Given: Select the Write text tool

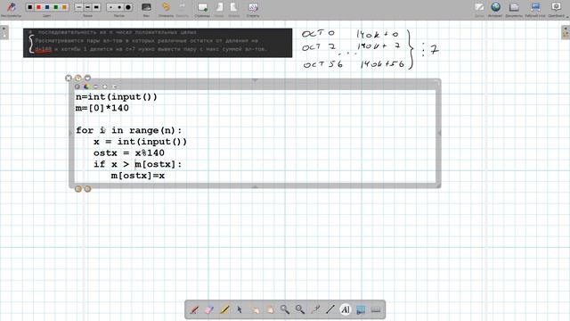Looking at the screenshot, I should [x=346, y=309].
